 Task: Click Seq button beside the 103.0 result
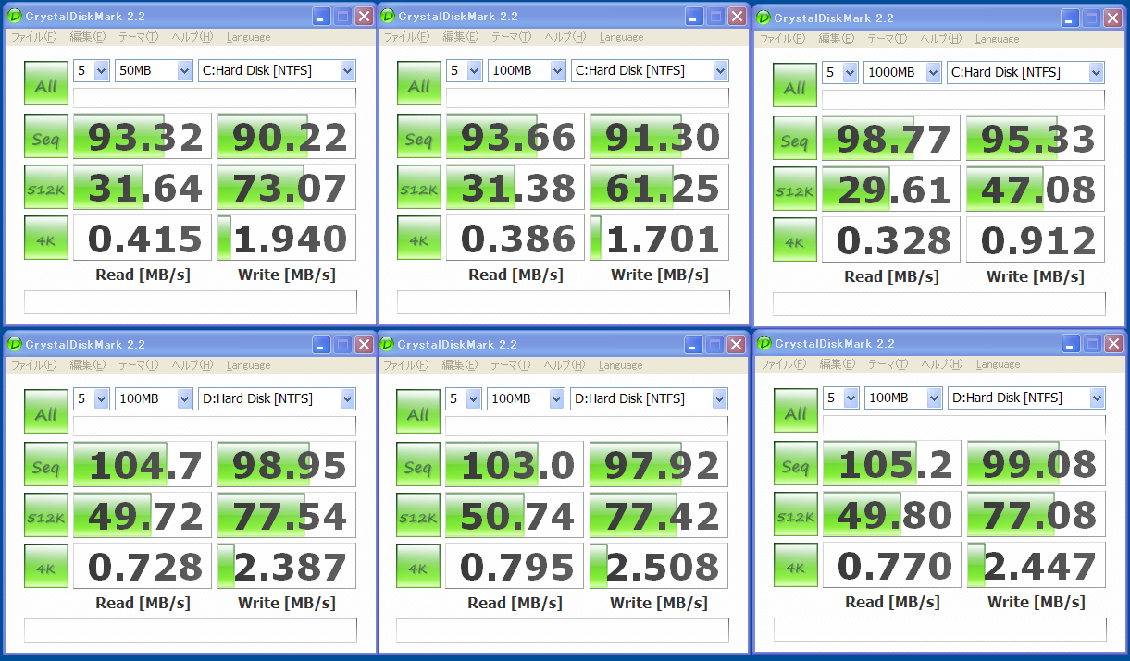(418, 465)
